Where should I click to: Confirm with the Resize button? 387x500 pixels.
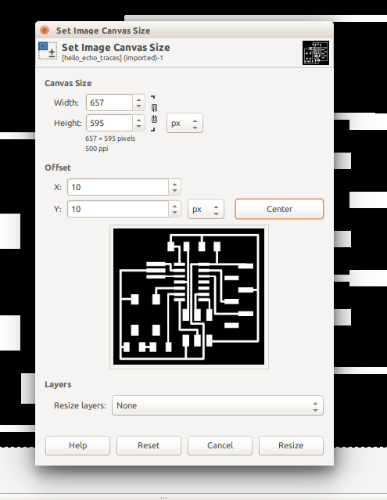pos(291,445)
